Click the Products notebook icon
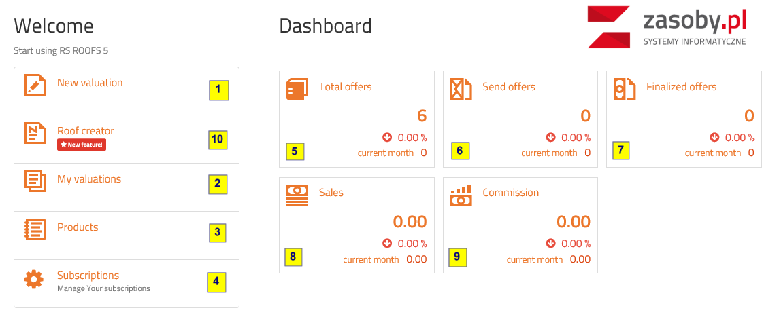Image resolution: width=779 pixels, height=321 pixels. [35, 229]
